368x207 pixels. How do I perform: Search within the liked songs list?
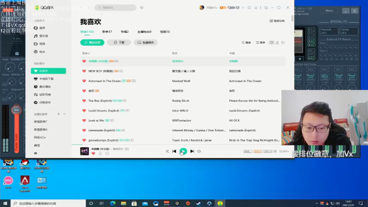[x=246, y=43]
